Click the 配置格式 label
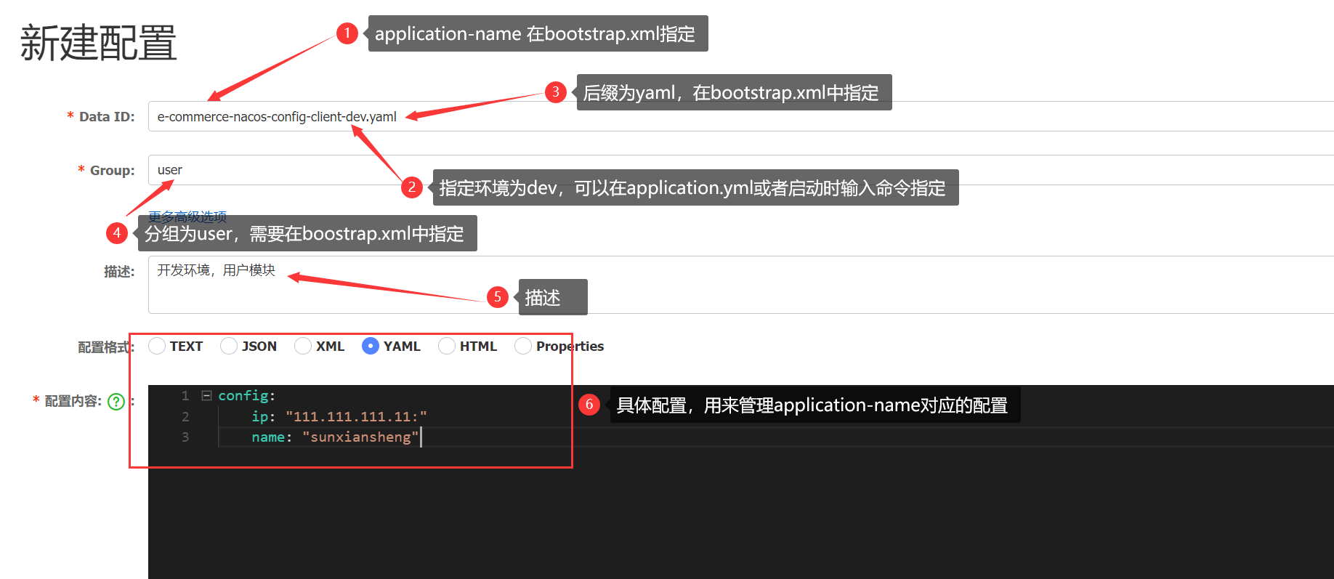Image resolution: width=1334 pixels, height=579 pixels. point(106,347)
